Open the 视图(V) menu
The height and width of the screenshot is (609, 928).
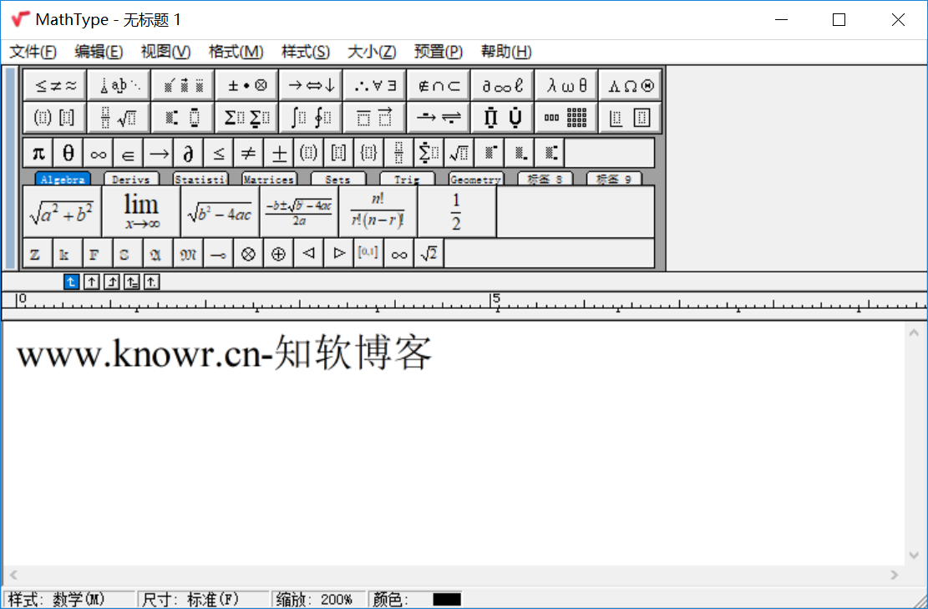click(x=165, y=52)
